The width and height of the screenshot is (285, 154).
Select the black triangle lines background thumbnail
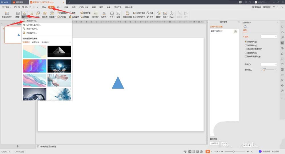click(x=59, y=52)
